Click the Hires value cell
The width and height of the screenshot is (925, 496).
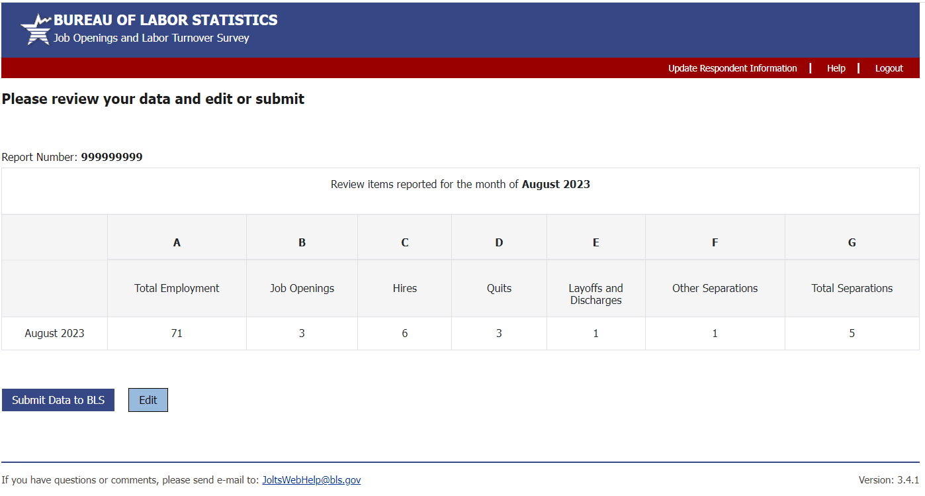click(x=405, y=333)
